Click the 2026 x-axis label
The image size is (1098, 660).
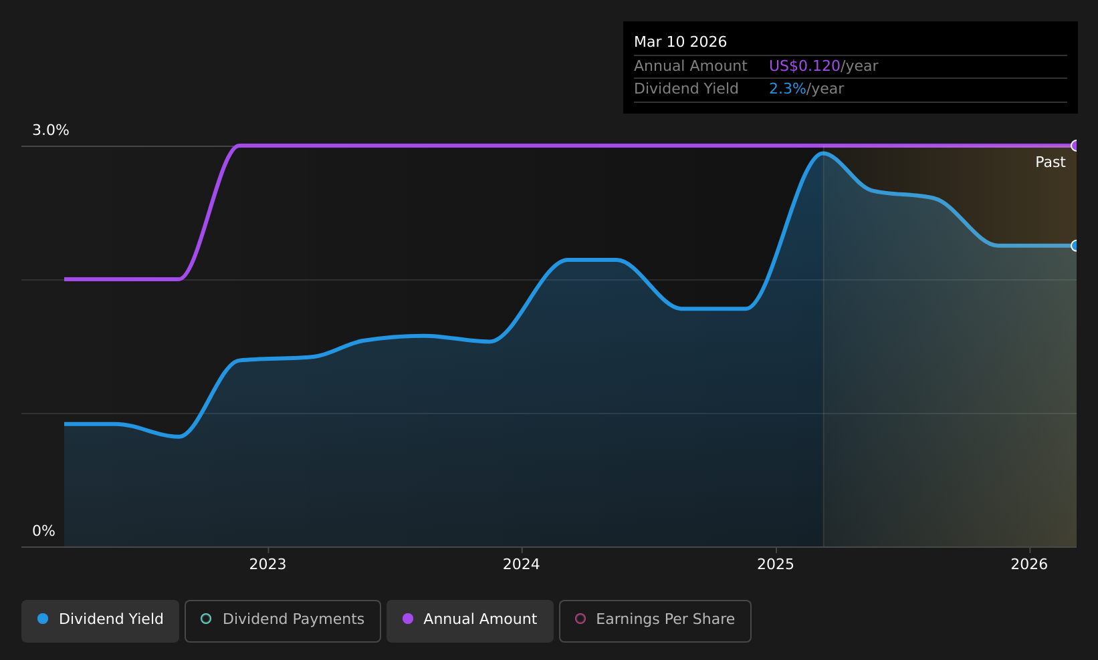tap(1030, 564)
